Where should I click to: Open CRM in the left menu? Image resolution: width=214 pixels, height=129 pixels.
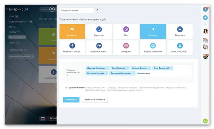[12, 16]
